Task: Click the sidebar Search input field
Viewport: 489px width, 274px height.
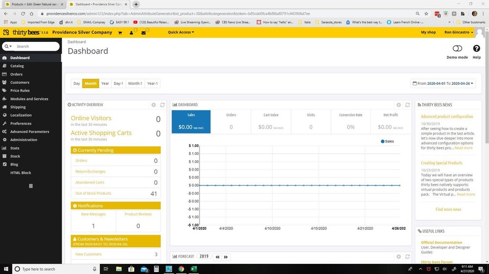Action: [37, 46]
